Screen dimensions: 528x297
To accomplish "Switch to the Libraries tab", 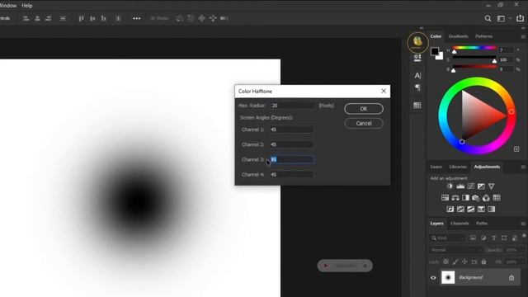I will tap(458, 167).
